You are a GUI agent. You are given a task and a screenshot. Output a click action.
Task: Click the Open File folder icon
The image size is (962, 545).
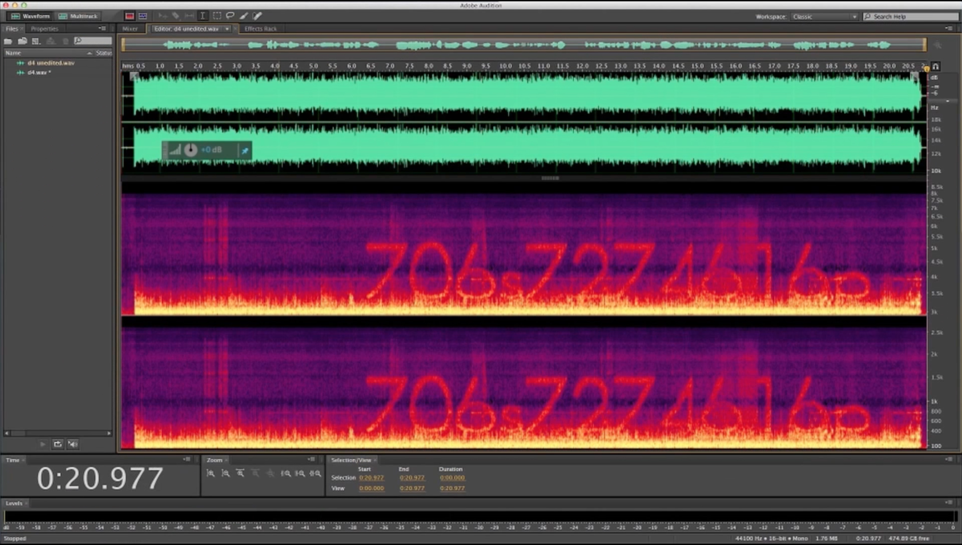coord(8,41)
